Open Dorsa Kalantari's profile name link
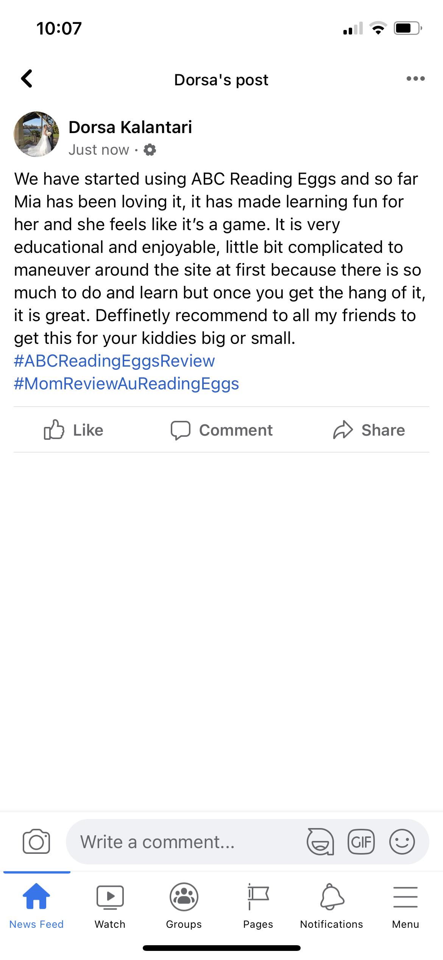The height and width of the screenshot is (960, 443). click(130, 127)
